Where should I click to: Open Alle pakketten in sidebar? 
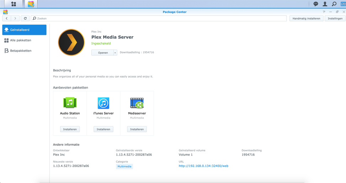pyautogui.click(x=24, y=40)
